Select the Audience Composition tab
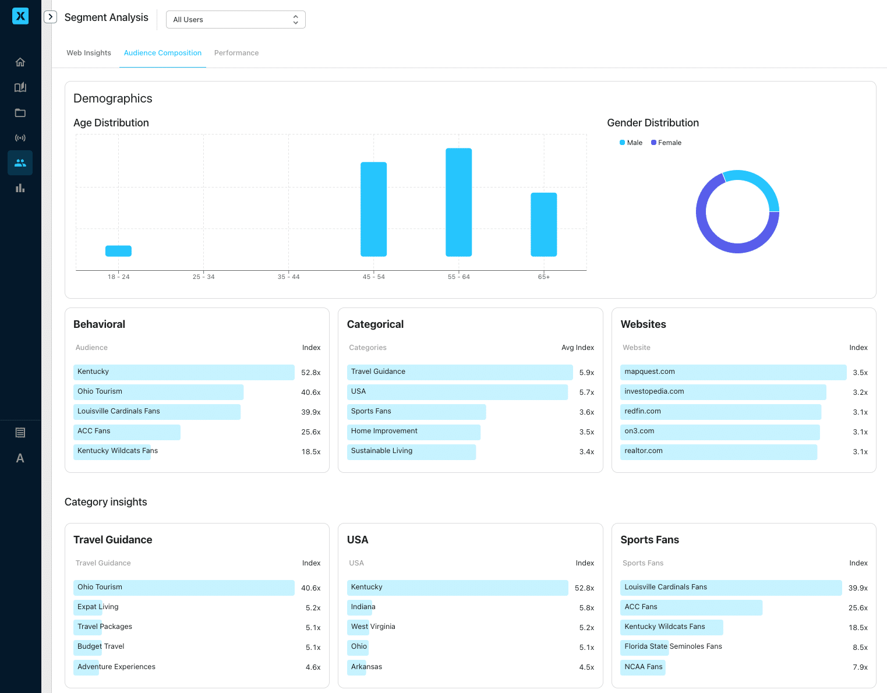 162,53
